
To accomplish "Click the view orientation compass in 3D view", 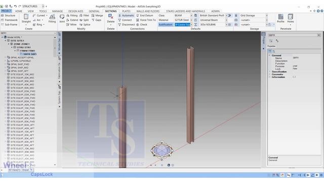I will pos(162,151).
